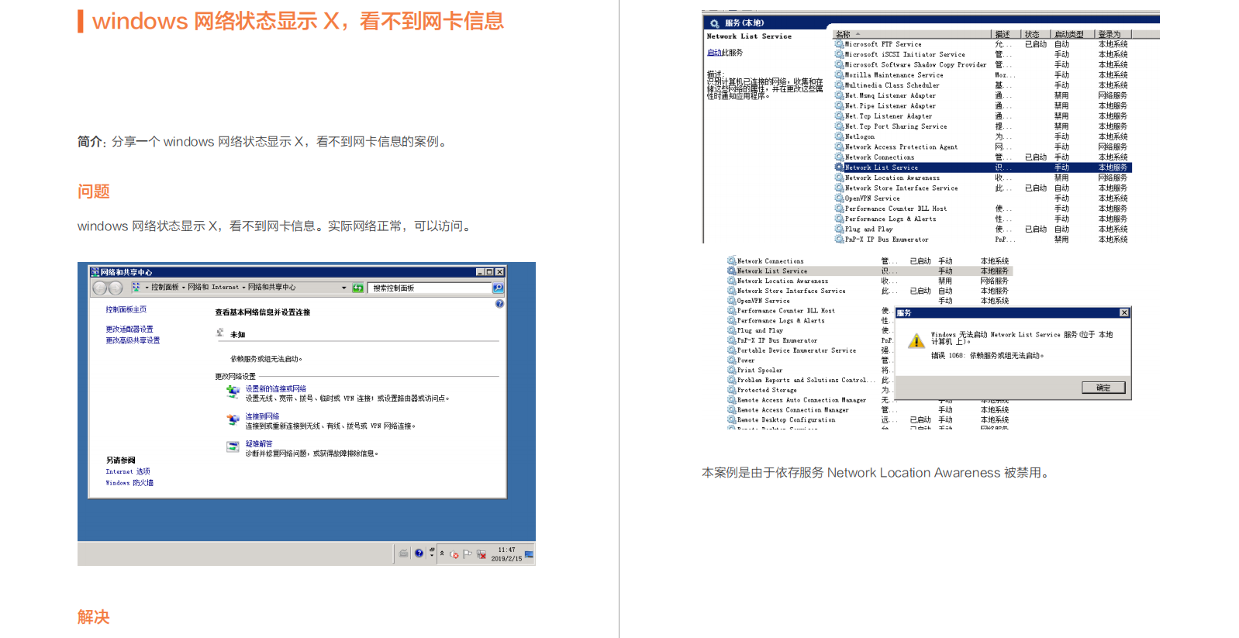The image size is (1239, 638).
Task: Open the 控制面板主页 link
Action: [126, 309]
